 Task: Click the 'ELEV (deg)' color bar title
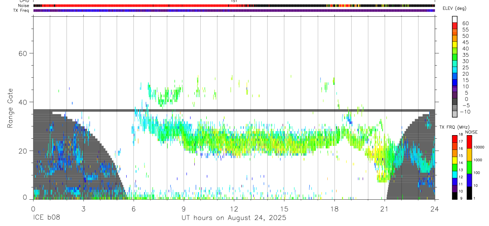454,8
